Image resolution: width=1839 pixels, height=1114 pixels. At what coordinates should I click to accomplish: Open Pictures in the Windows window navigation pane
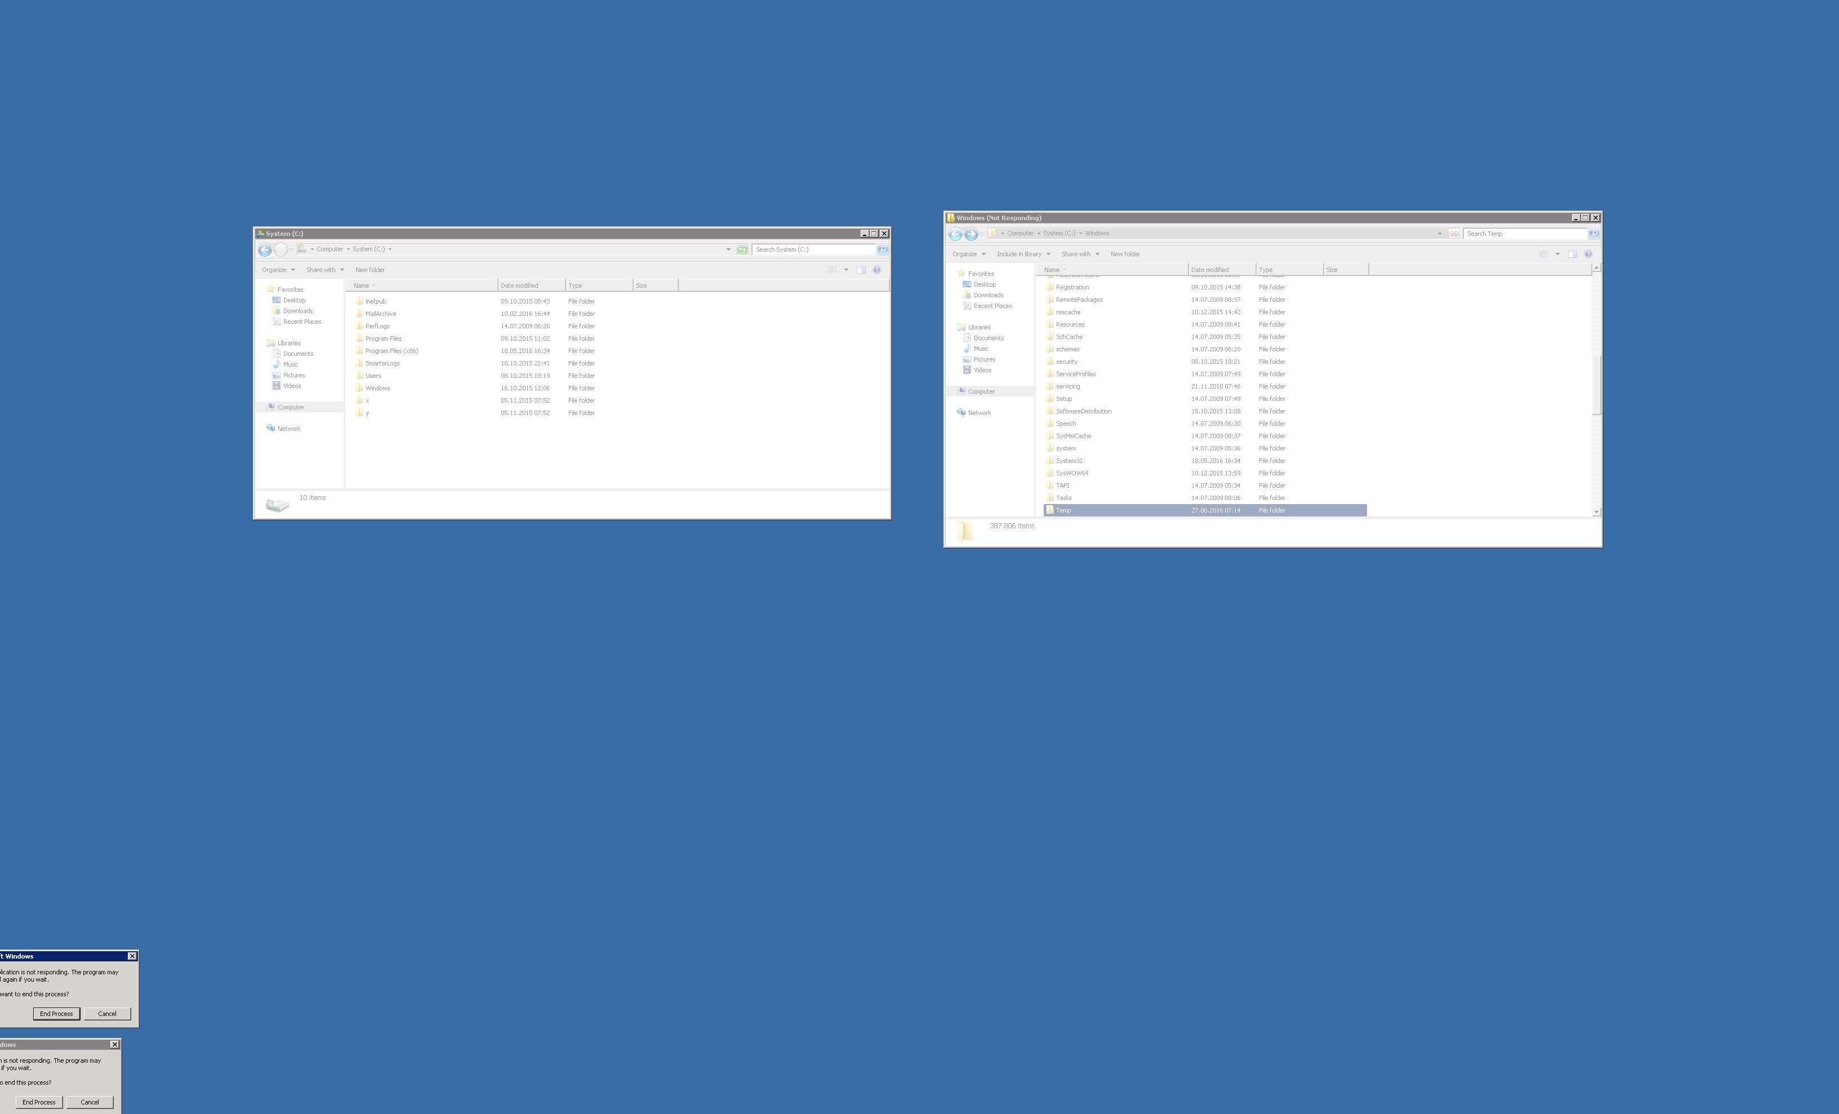(x=983, y=360)
